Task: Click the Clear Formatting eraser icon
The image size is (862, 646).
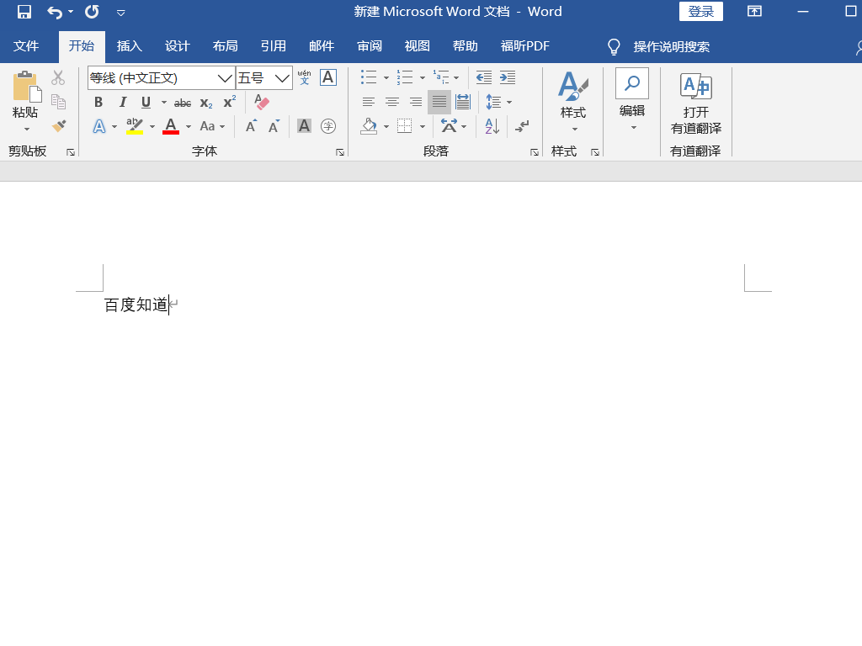Action: click(x=262, y=103)
